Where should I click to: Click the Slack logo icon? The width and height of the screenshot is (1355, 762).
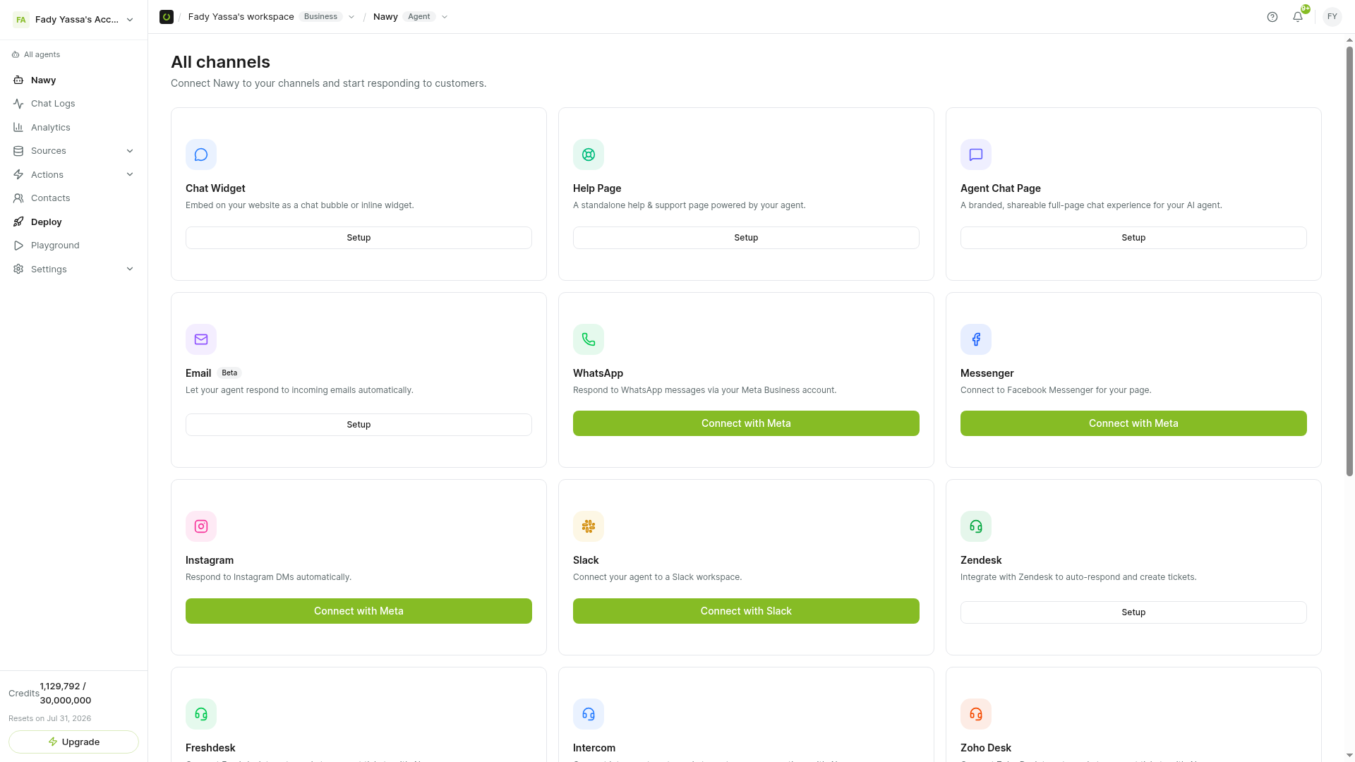[589, 526]
